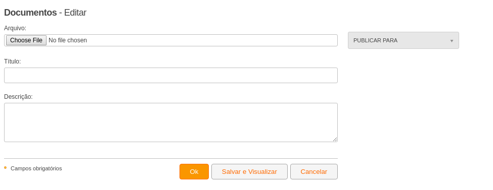Click the Título field label
Screen dimensions: 493x190
12,61
